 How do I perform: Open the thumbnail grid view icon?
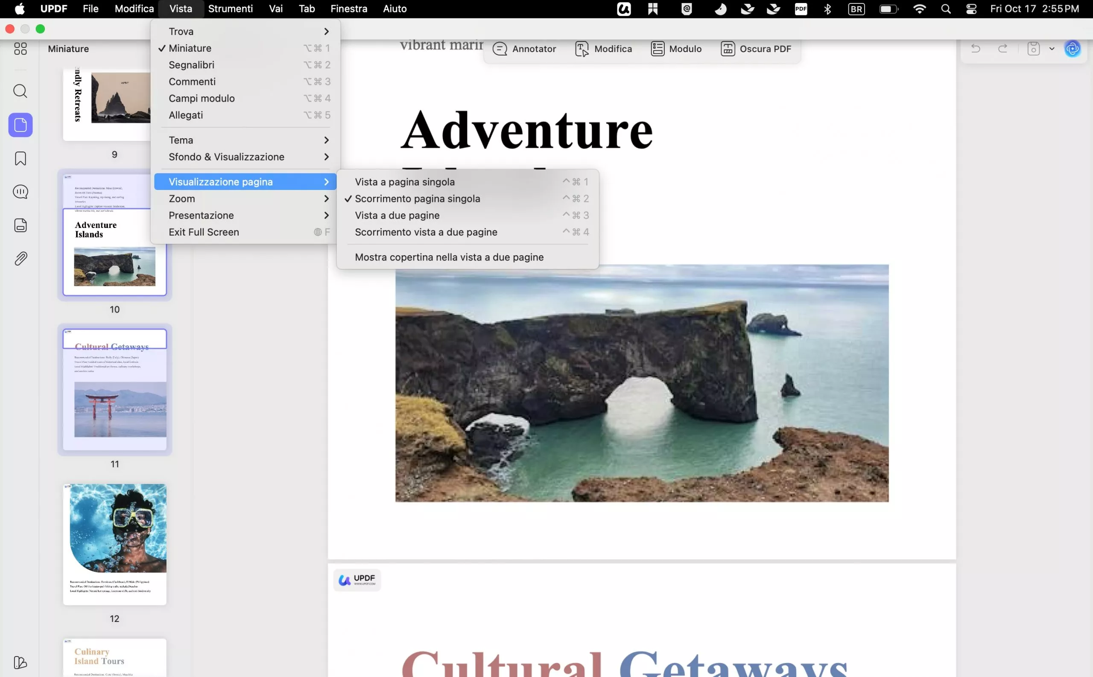pos(20,49)
